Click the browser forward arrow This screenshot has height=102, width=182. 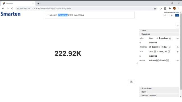[x=8, y=8]
